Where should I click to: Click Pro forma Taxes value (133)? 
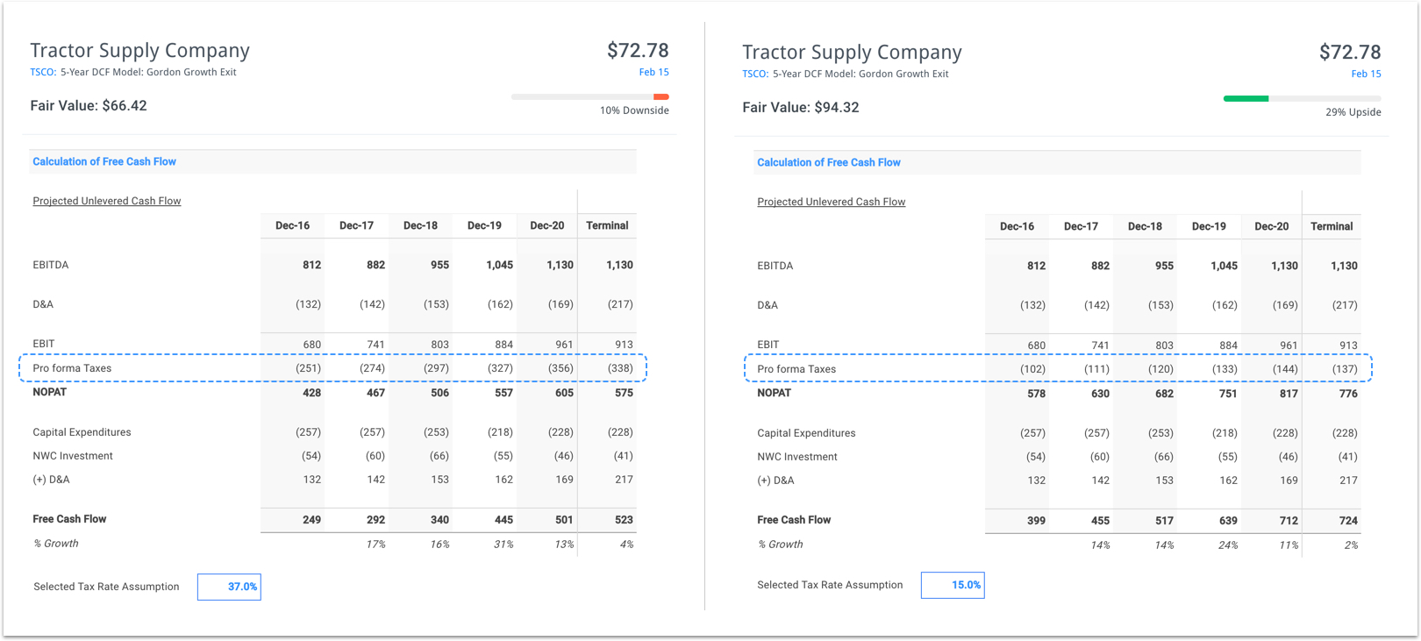(x=1225, y=369)
